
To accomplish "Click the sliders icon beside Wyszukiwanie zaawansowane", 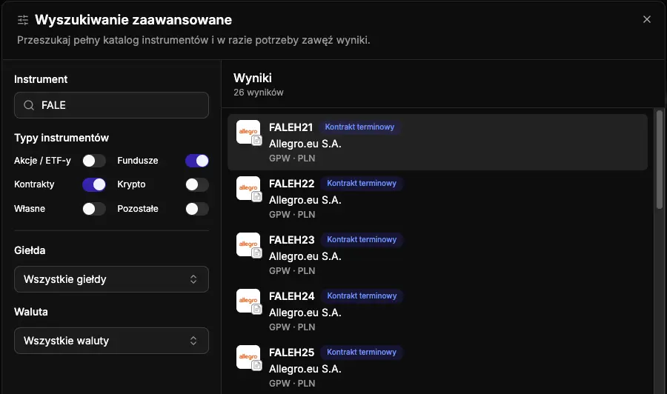I will coord(23,20).
